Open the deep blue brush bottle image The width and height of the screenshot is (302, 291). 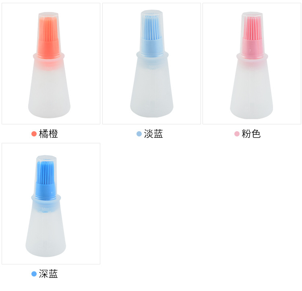[51, 204]
